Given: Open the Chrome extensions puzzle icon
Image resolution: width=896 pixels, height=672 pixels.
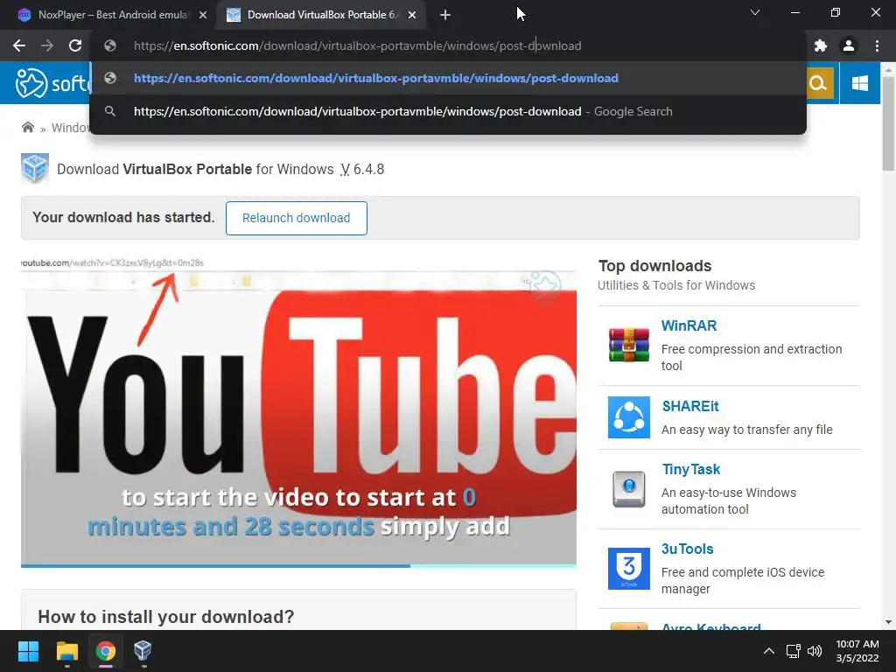Looking at the screenshot, I should [x=821, y=45].
